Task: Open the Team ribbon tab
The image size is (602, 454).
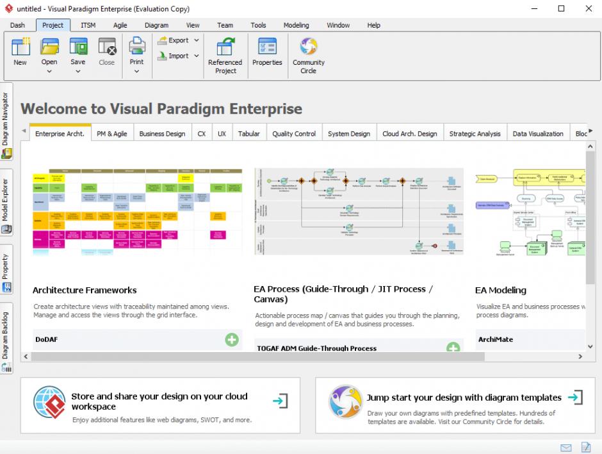Action: [225, 25]
